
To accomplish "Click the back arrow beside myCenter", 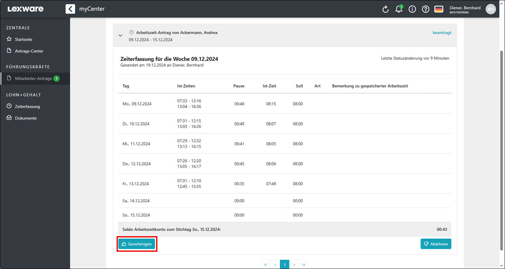I will coord(70,9).
